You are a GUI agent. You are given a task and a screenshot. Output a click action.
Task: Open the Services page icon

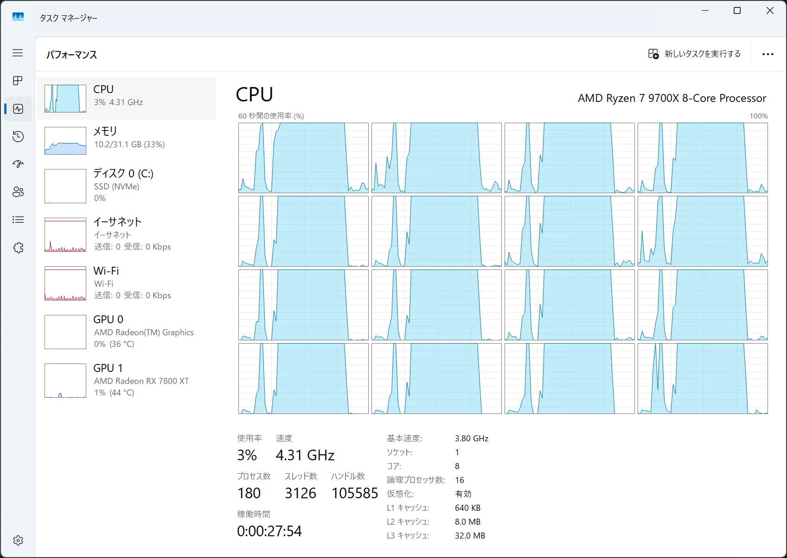click(x=18, y=248)
